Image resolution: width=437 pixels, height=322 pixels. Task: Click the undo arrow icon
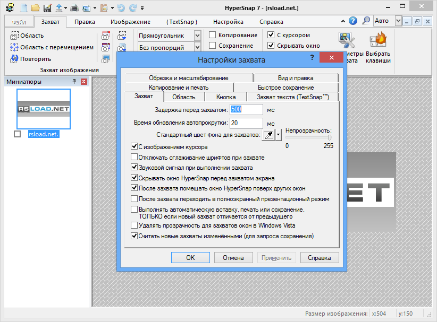click(121, 8)
